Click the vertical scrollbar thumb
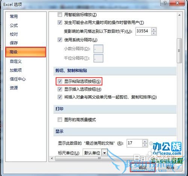This screenshot has height=176, width=188. coord(179,51)
